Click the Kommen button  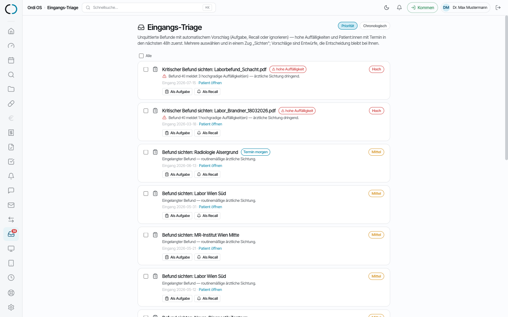(422, 7)
